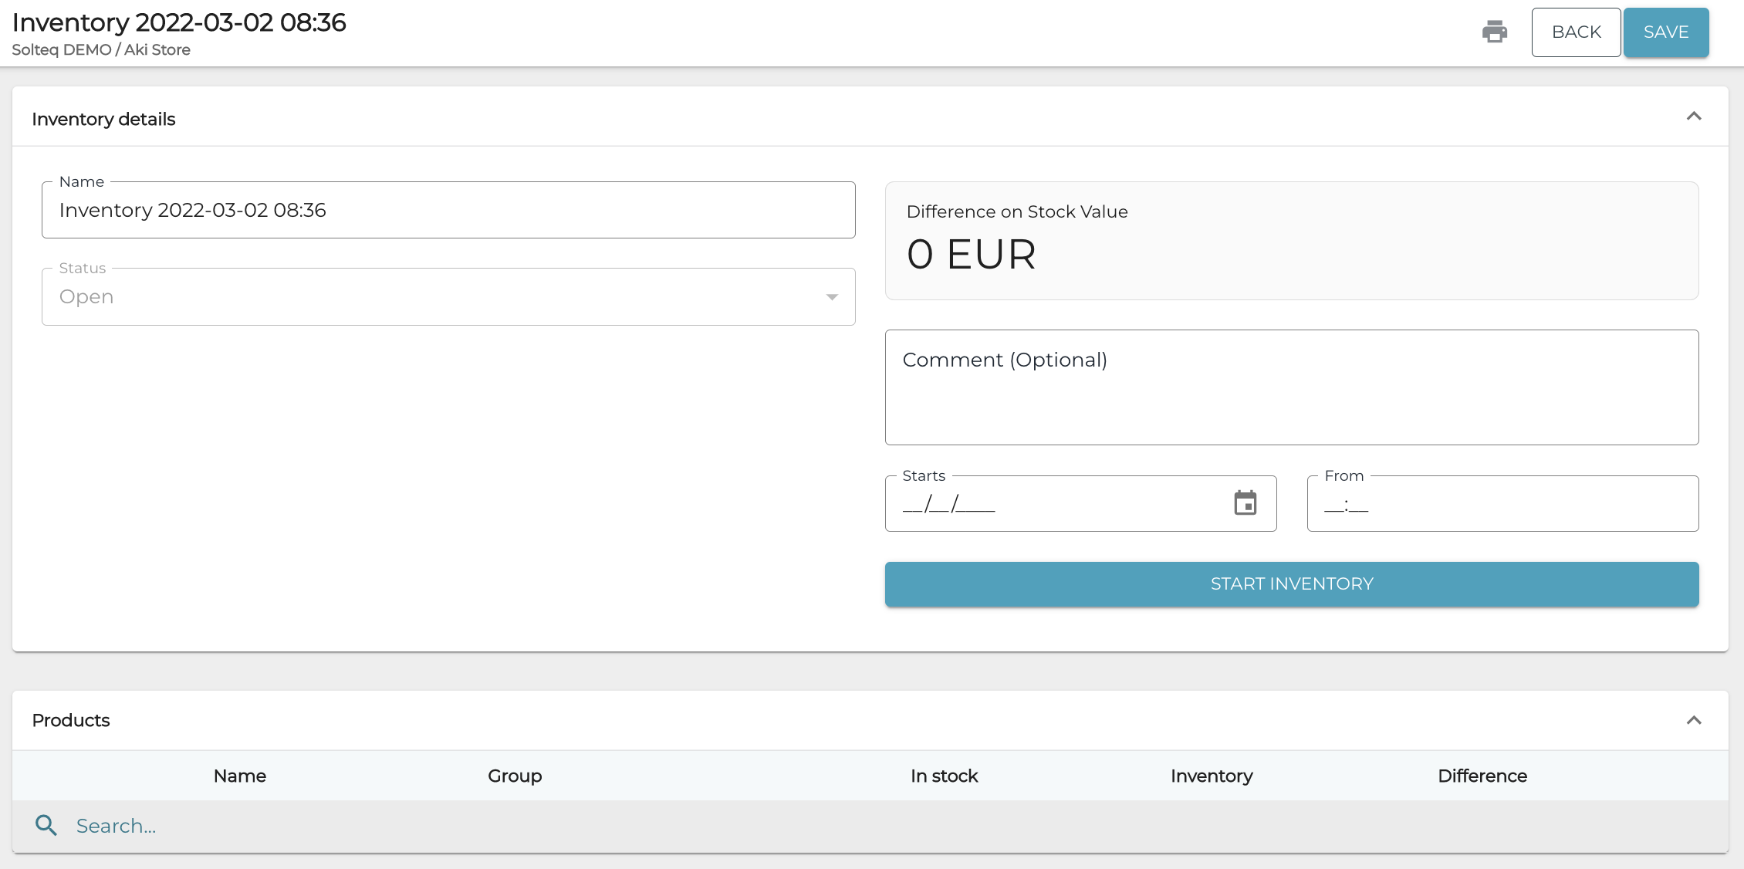Click the Inventory column header
Screen dimensions: 1744x869
coord(1212,776)
